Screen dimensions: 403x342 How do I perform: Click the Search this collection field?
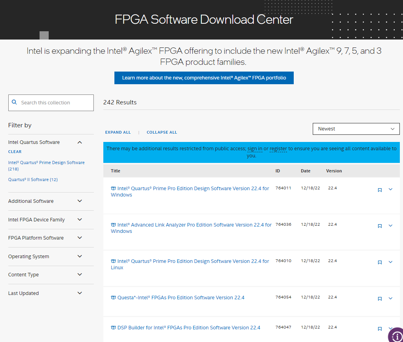(55, 103)
